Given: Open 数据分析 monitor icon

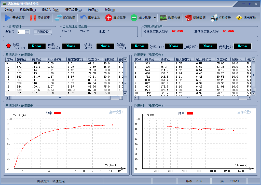Looking at the screenshot, I should [163, 18].
